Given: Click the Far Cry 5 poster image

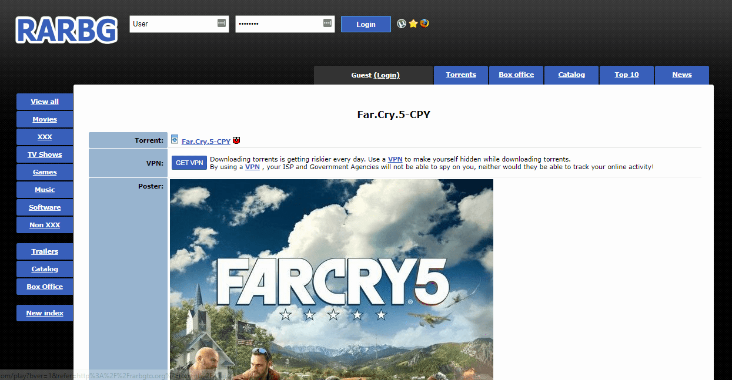Looking at the screenshot, I should (331, 279).
